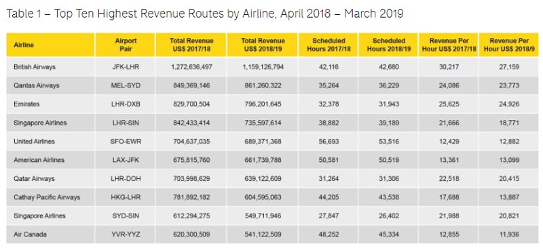
Task: Select Scheduled Hours 2017/18 header
Action: click(329, 45)
